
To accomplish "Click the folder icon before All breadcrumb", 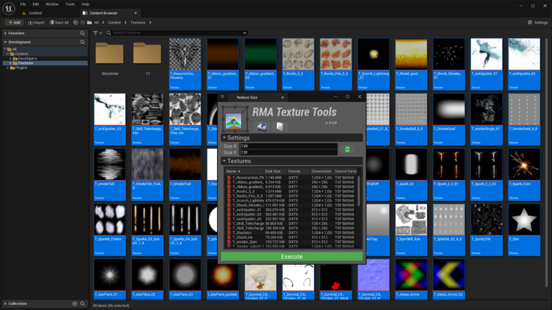I will (90, 22).
